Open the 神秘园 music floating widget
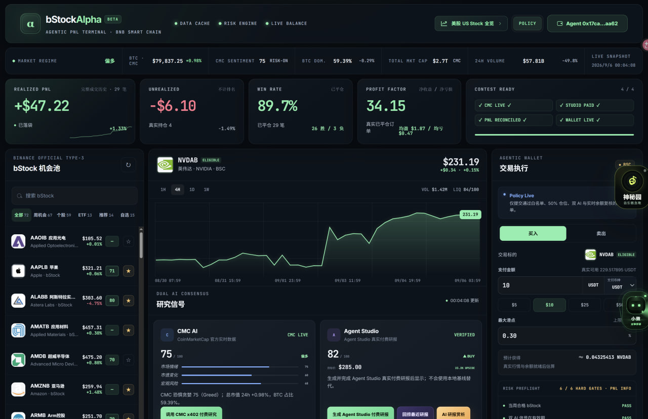This screenshot has height=419, width=648. (632, 187)
